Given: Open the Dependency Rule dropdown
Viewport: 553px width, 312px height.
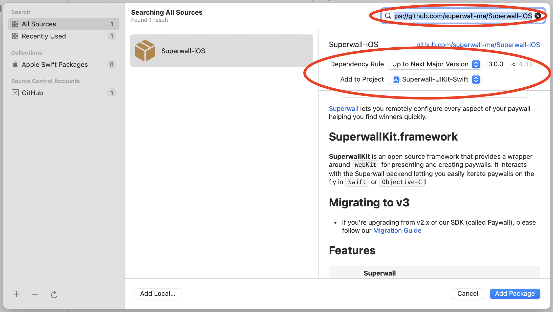Looking at the screenshot, I should pos(434,64).
